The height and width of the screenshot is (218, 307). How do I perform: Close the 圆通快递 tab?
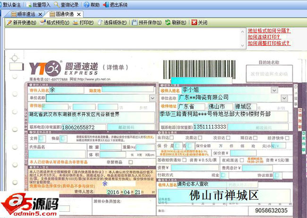(79, 15)
